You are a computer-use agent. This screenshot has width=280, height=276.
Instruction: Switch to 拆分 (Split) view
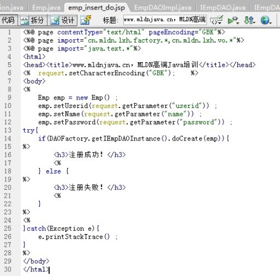(x=32, y=20)
